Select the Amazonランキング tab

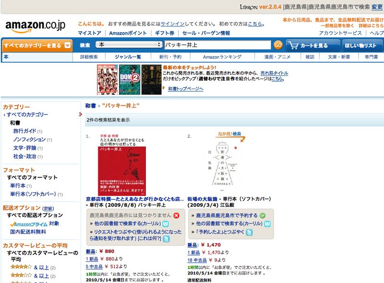[222, 57]
